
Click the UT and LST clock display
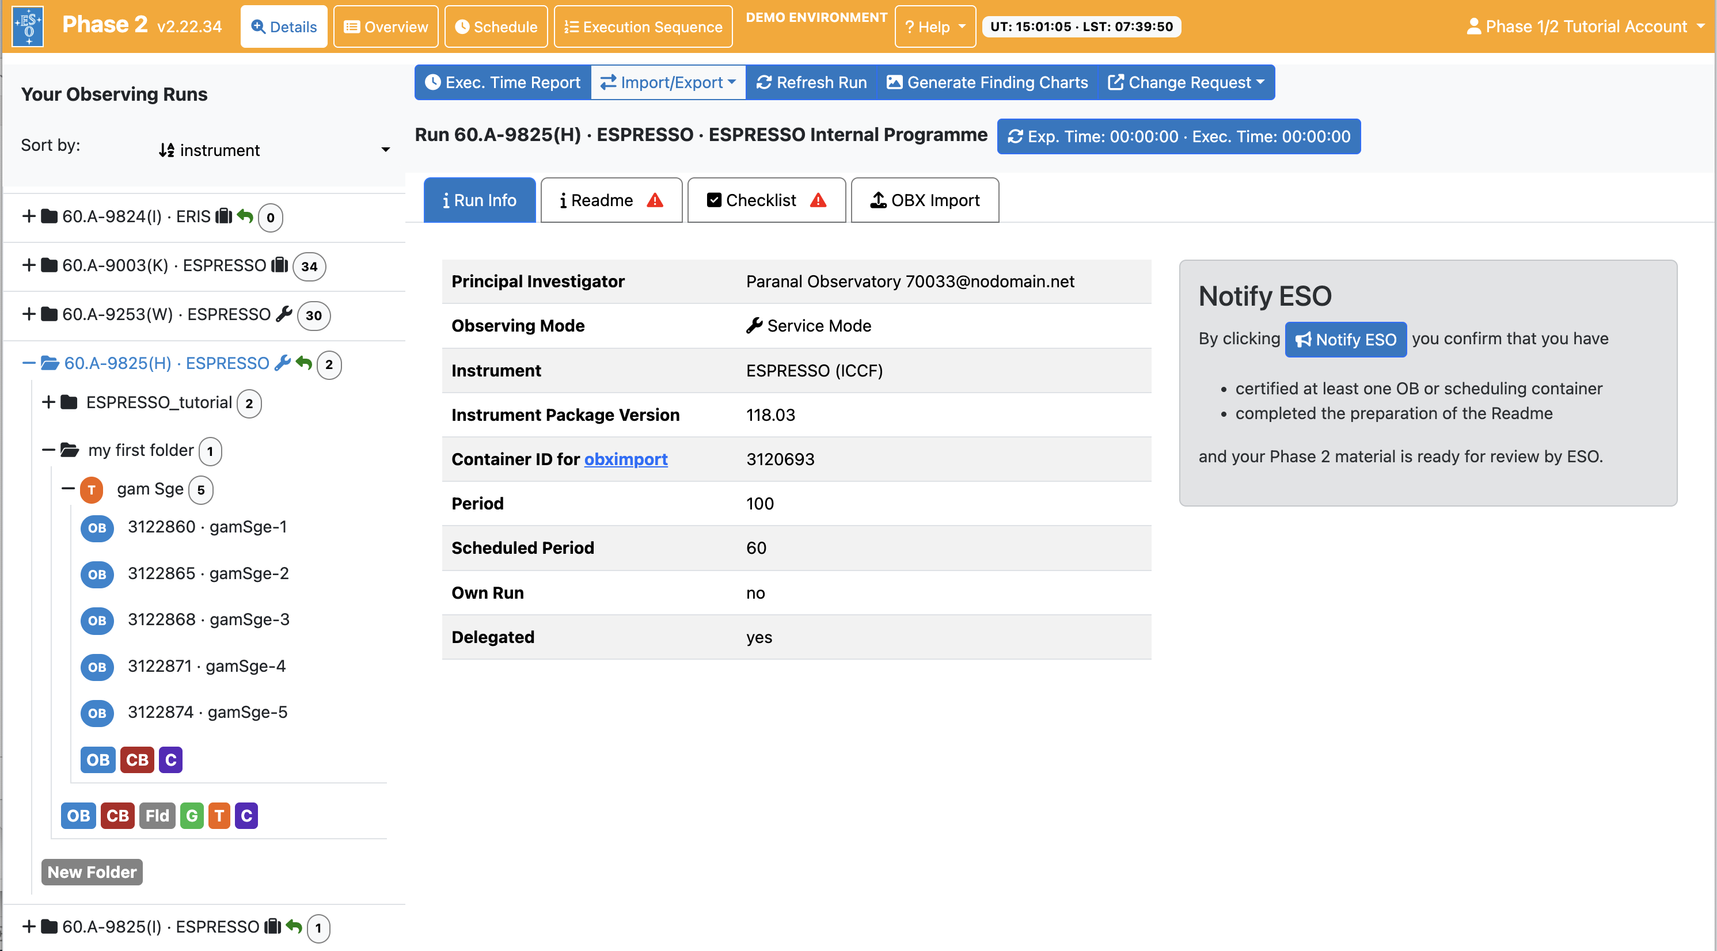[1081, 26]
